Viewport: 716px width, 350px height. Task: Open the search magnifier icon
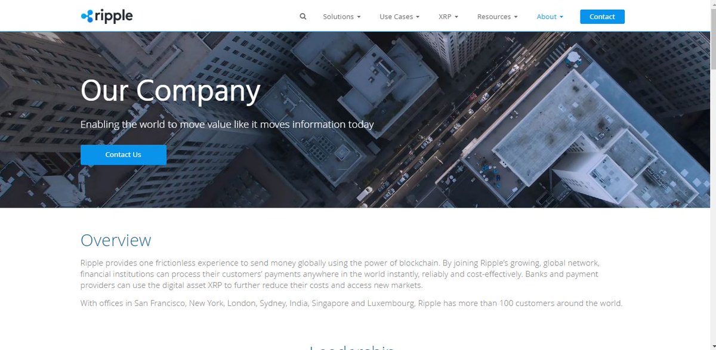point(303,17)
